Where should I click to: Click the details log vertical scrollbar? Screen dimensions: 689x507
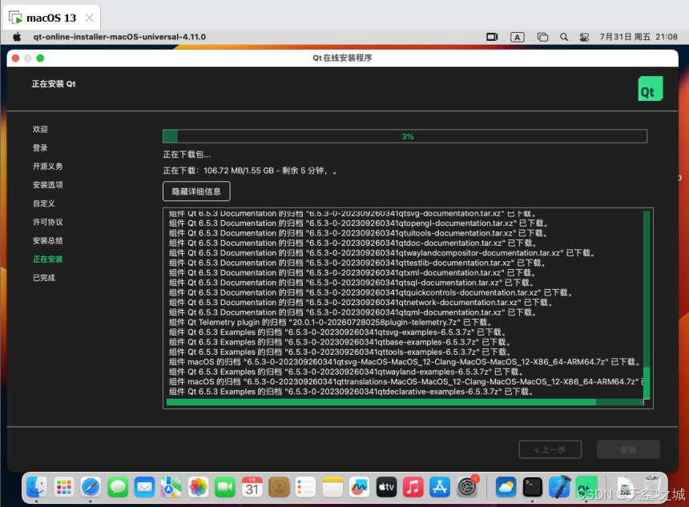pos(647,305)
